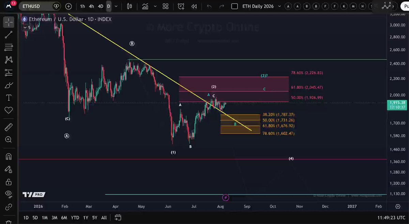Image resolution: width=409 pixels, height=224 pixels.
Task: Start bar replay mode
Action: (194, 6)
